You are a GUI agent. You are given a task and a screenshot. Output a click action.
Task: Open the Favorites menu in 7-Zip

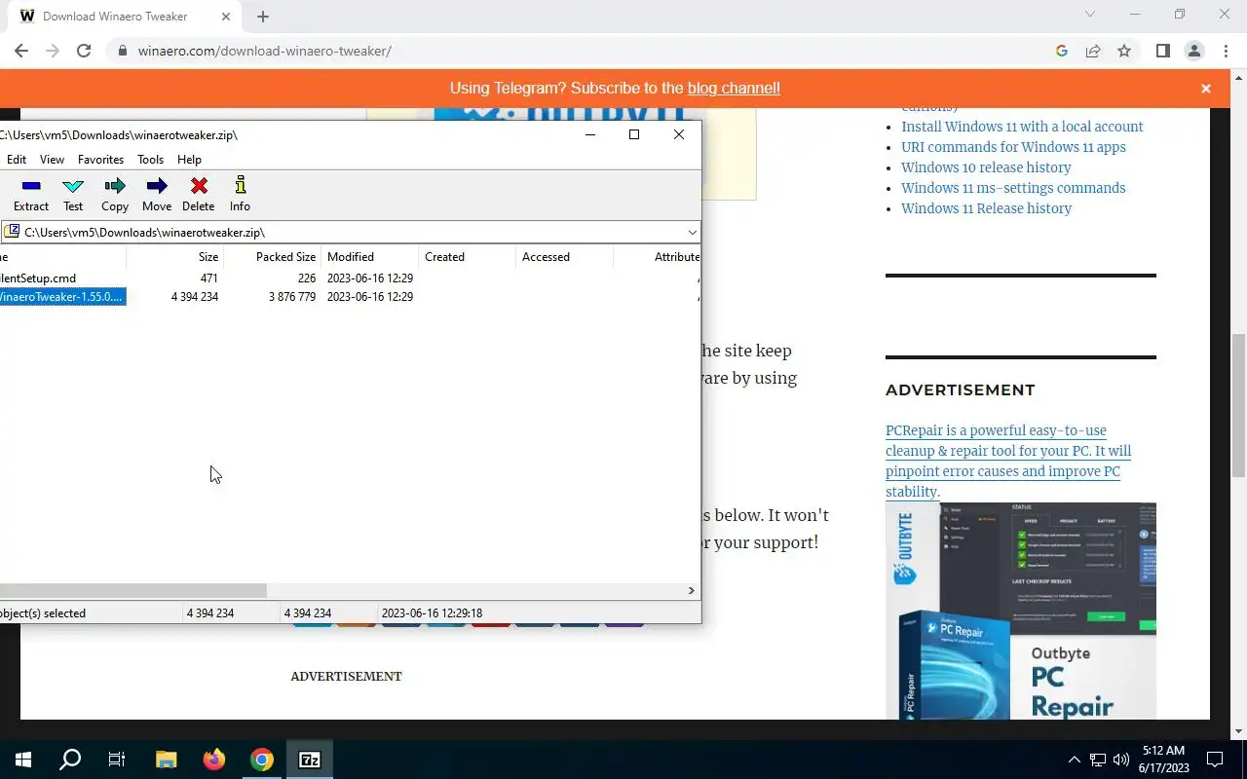[100, 160]
